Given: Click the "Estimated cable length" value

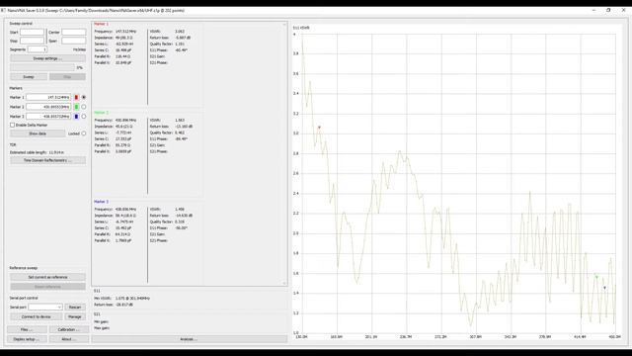Looking at the screenshot, I should pyautogui.click(x=56, y=152).
